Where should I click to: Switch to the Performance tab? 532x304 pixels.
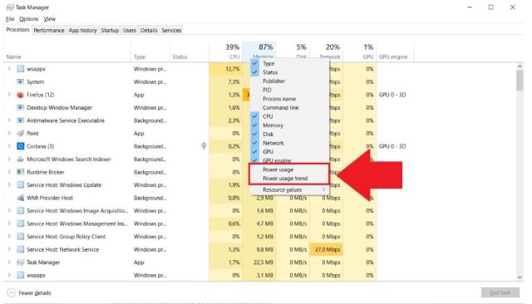click(x=49, y=30)
